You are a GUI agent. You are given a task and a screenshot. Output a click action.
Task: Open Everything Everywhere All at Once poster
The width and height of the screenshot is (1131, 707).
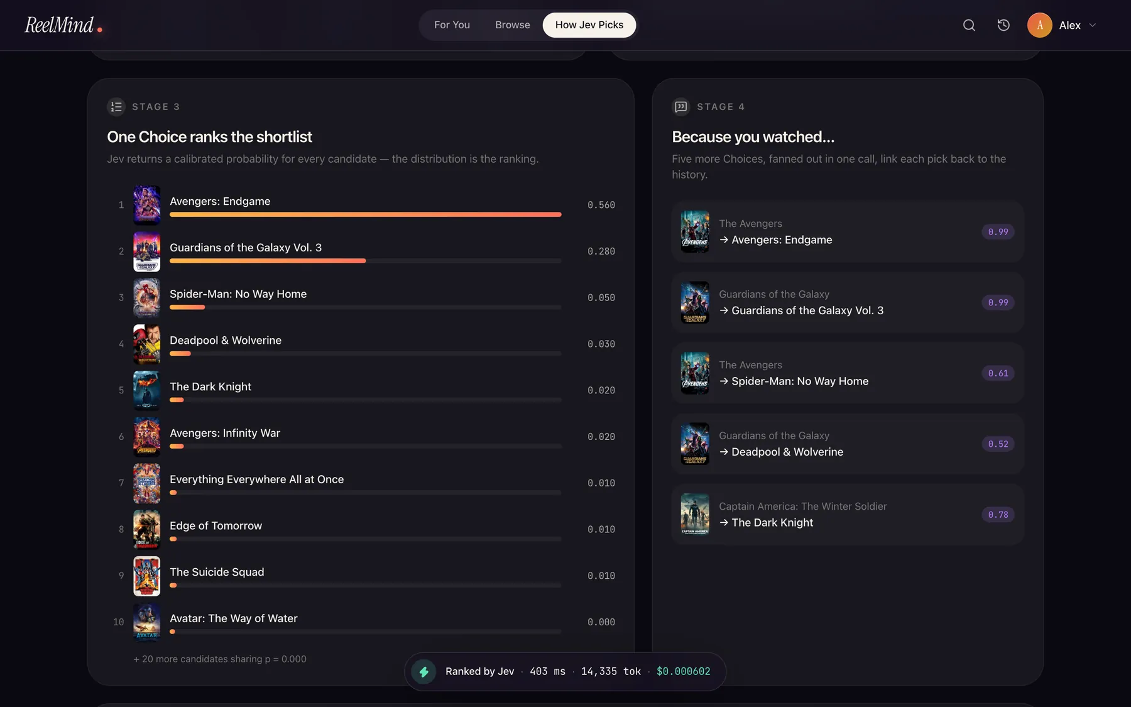click(146, 483)
